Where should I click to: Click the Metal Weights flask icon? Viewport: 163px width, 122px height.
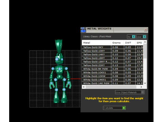pos(83,30)
